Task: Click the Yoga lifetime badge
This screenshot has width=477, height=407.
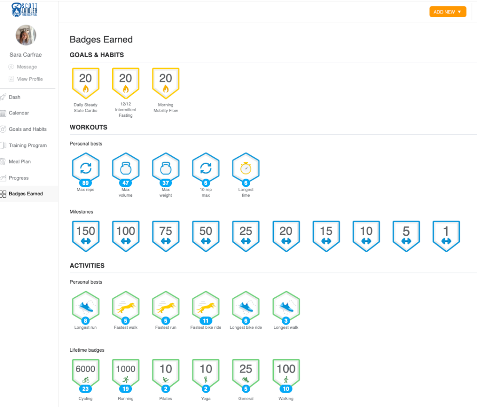Action: point(205,374)
